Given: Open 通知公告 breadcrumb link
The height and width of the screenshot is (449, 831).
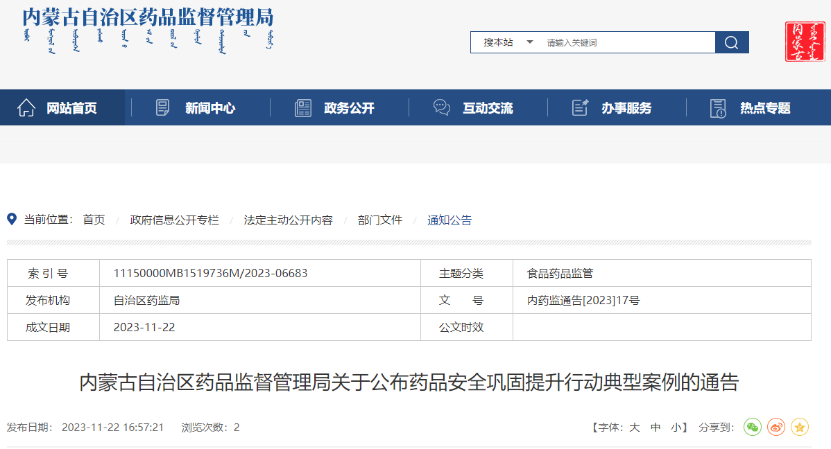Looking at the screenshot, I should [x=449, y=220].
